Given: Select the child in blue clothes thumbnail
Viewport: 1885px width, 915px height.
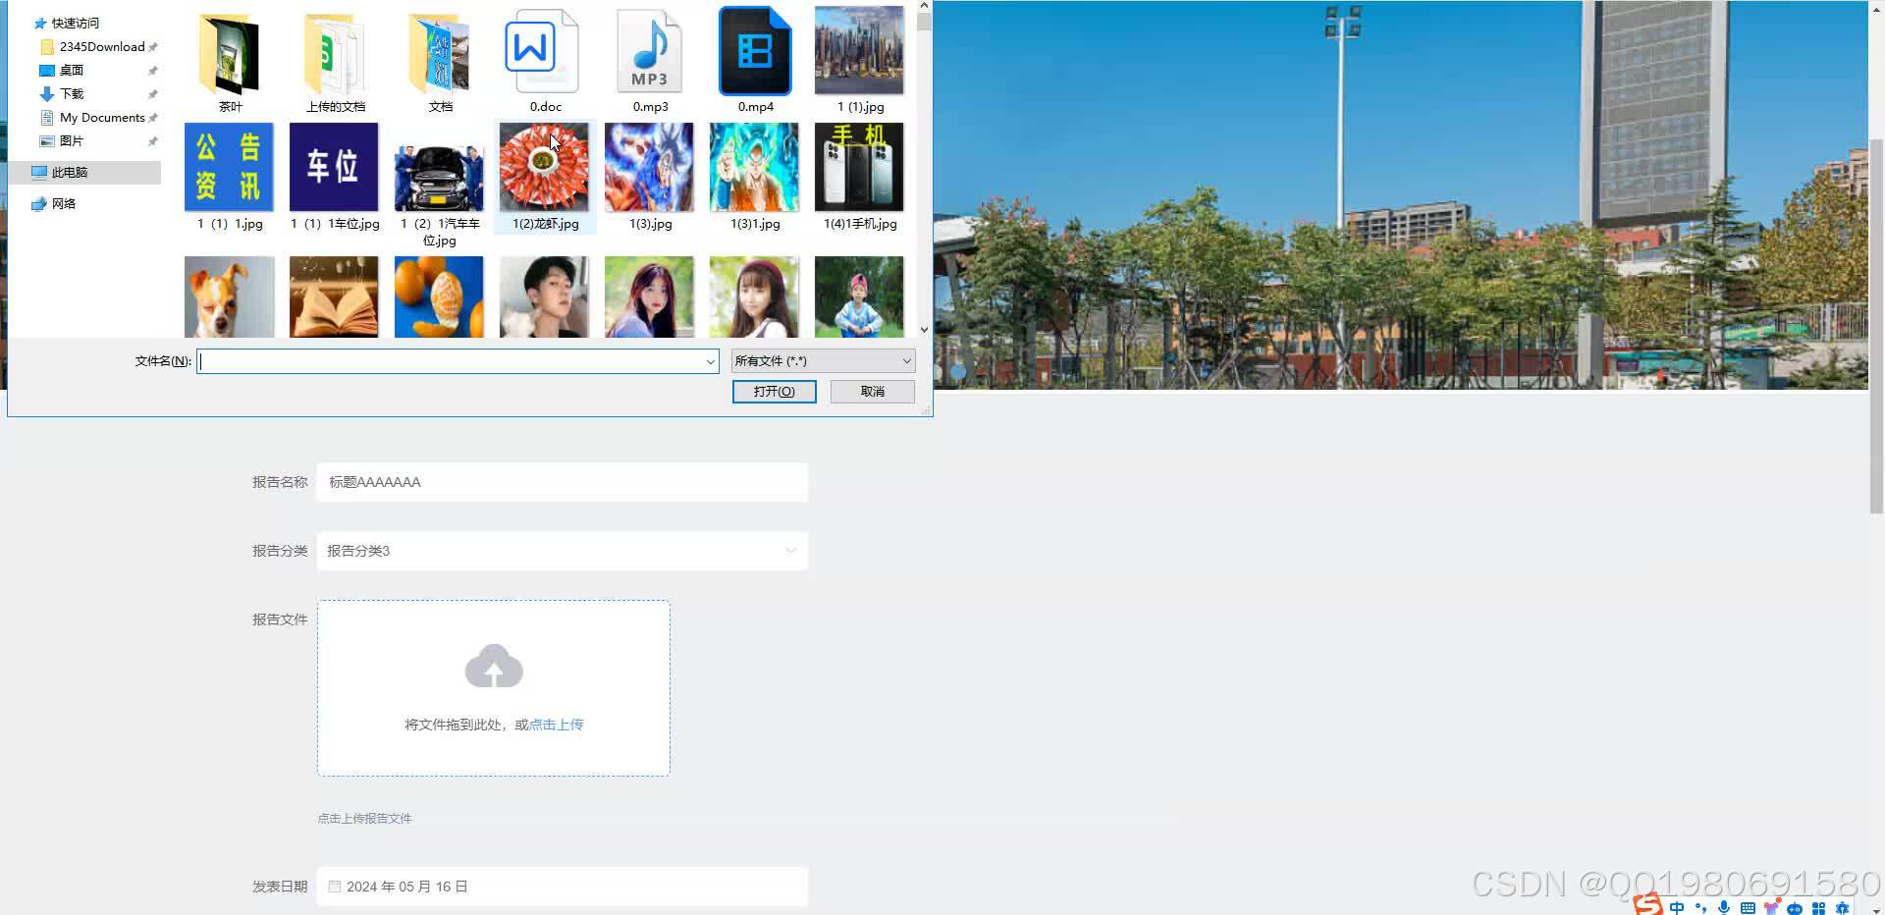Looking at the screenshot, I should [x=859, y=296].
